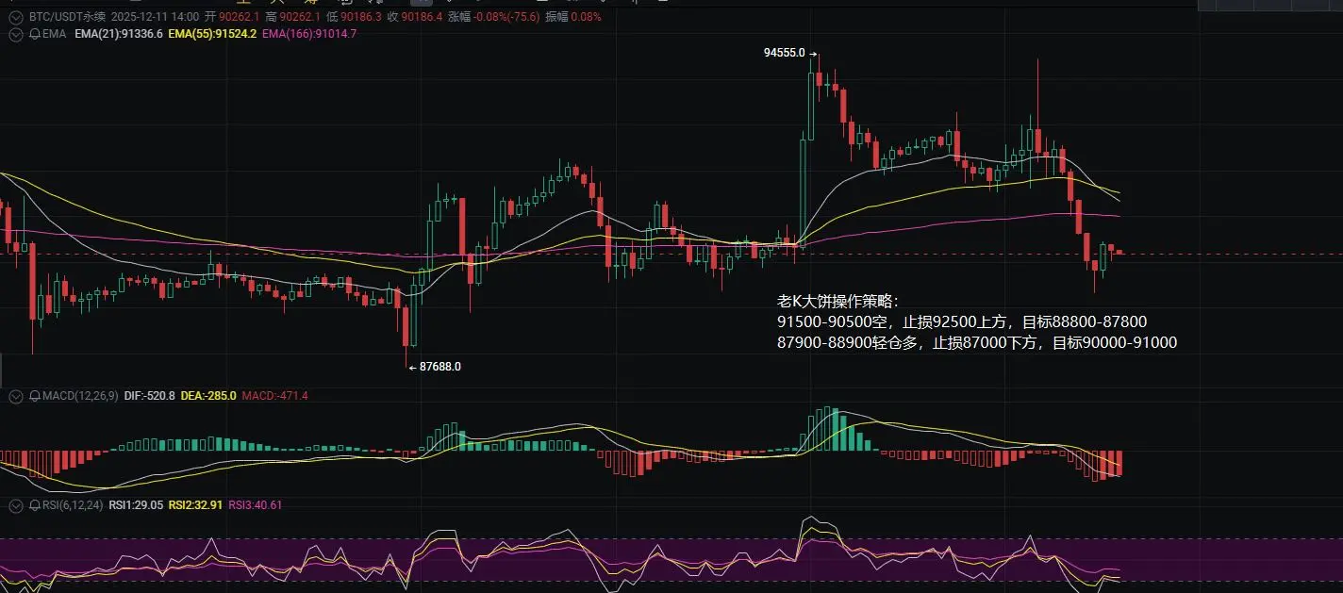Image resolution: width=1343 pixels, height=593 pixels.
Task: Collapse the EMA indicator chevron
Action: (x=15, y=34)
